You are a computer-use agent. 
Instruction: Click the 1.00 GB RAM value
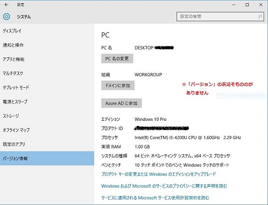click(x=142, y=147)
